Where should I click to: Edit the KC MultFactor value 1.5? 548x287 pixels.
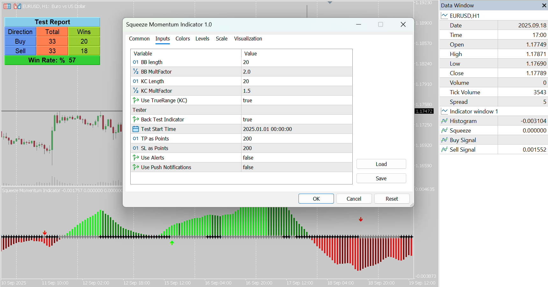point(297,91)
